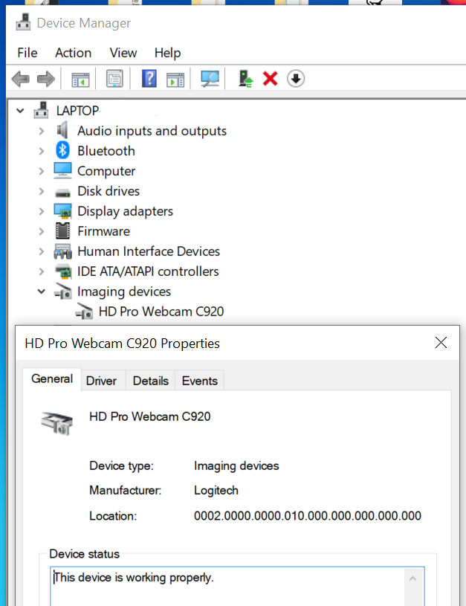Open the Help menu
This screenshot has height=606, width=466.
(168, 53)
